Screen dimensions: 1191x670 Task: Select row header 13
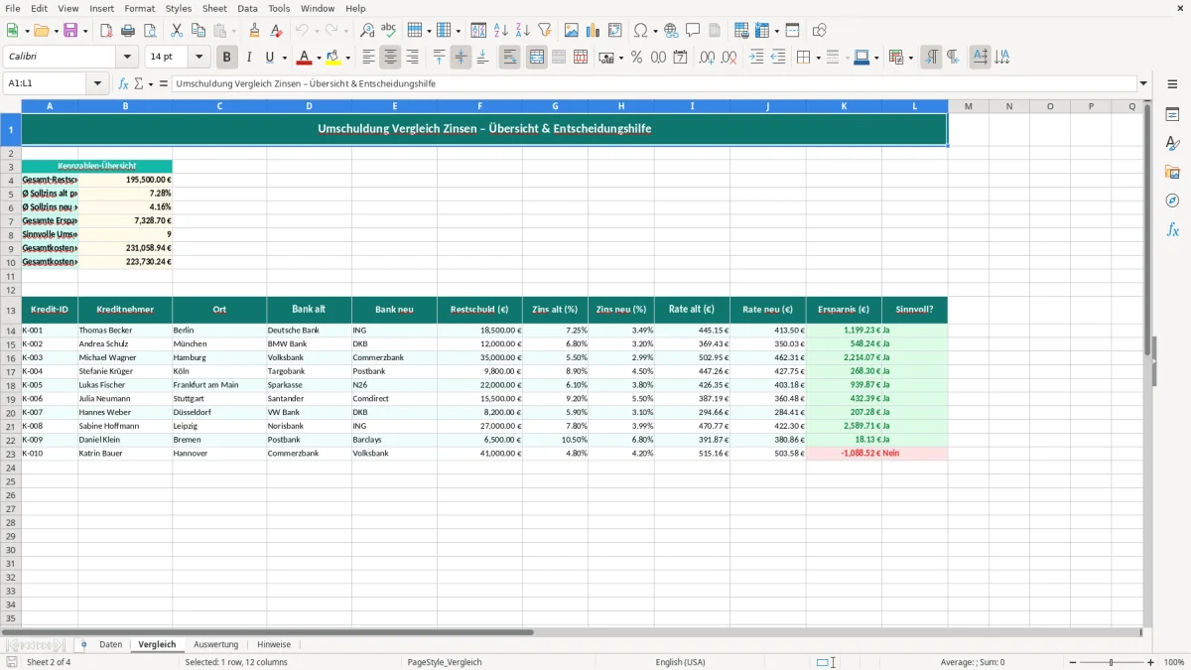(x=11, y=310)
